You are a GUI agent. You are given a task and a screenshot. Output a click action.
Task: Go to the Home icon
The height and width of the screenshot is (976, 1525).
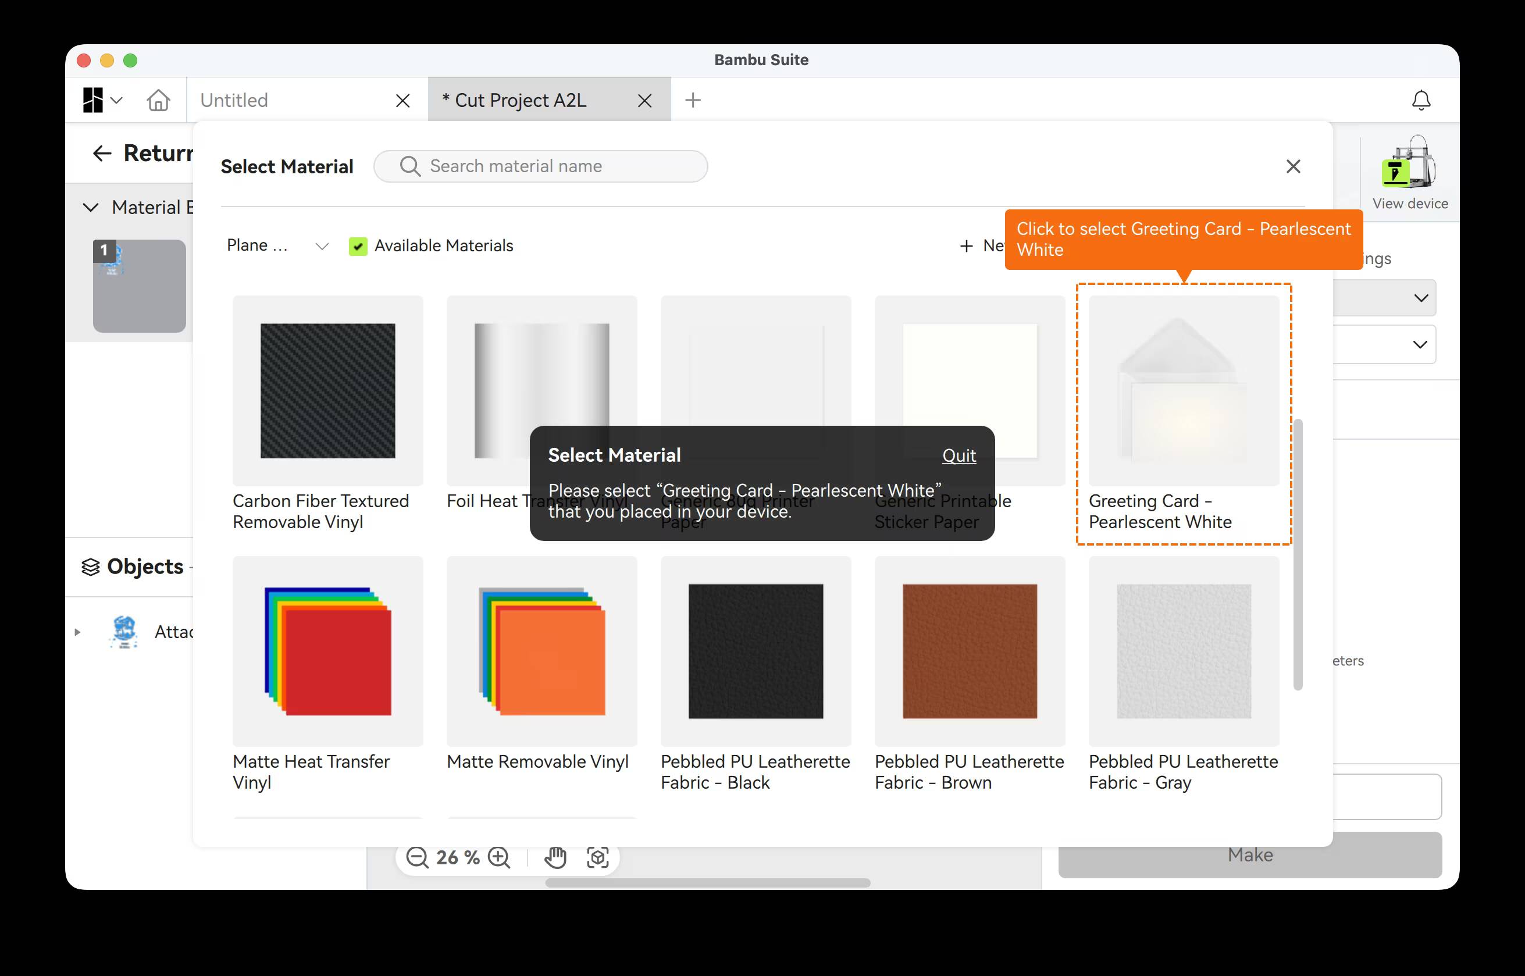[x=158, y=100]
